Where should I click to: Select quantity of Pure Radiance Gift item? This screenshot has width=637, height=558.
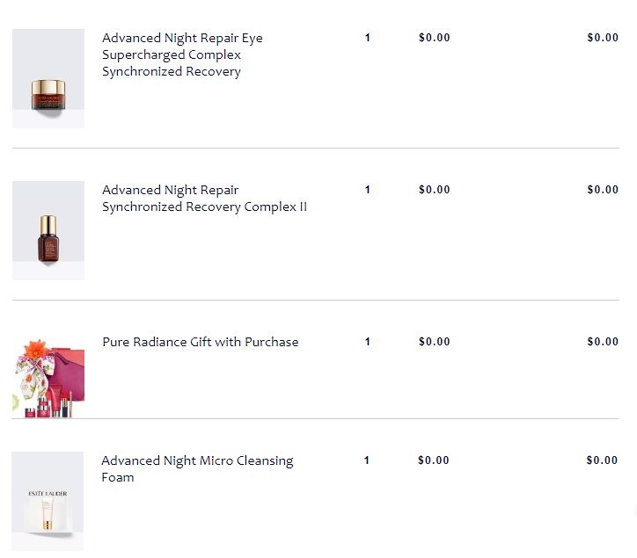point(368,342)
